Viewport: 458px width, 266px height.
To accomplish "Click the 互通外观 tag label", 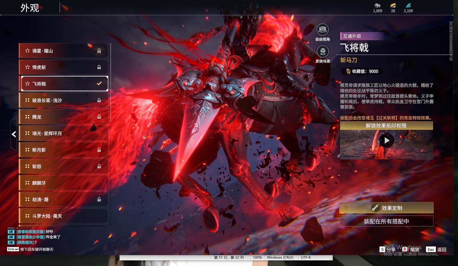I will [x=352, y=36].
